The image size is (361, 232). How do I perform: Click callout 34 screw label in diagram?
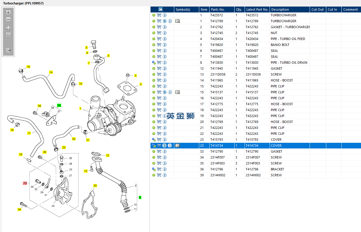(x=19, y=209)
